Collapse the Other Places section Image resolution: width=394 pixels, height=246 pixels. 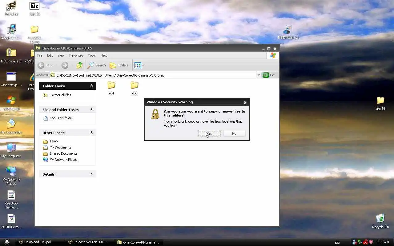[91, 133]
